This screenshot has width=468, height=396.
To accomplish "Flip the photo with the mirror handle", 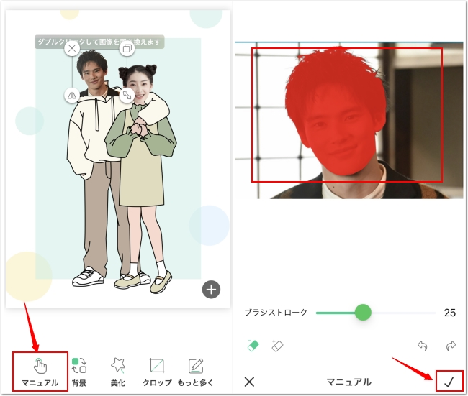I will tap(72, 96).
